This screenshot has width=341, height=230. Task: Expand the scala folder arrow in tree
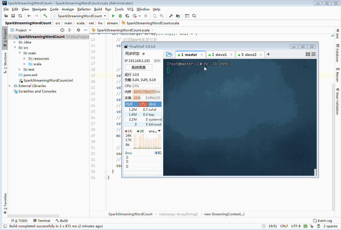(x=25, y=64)
